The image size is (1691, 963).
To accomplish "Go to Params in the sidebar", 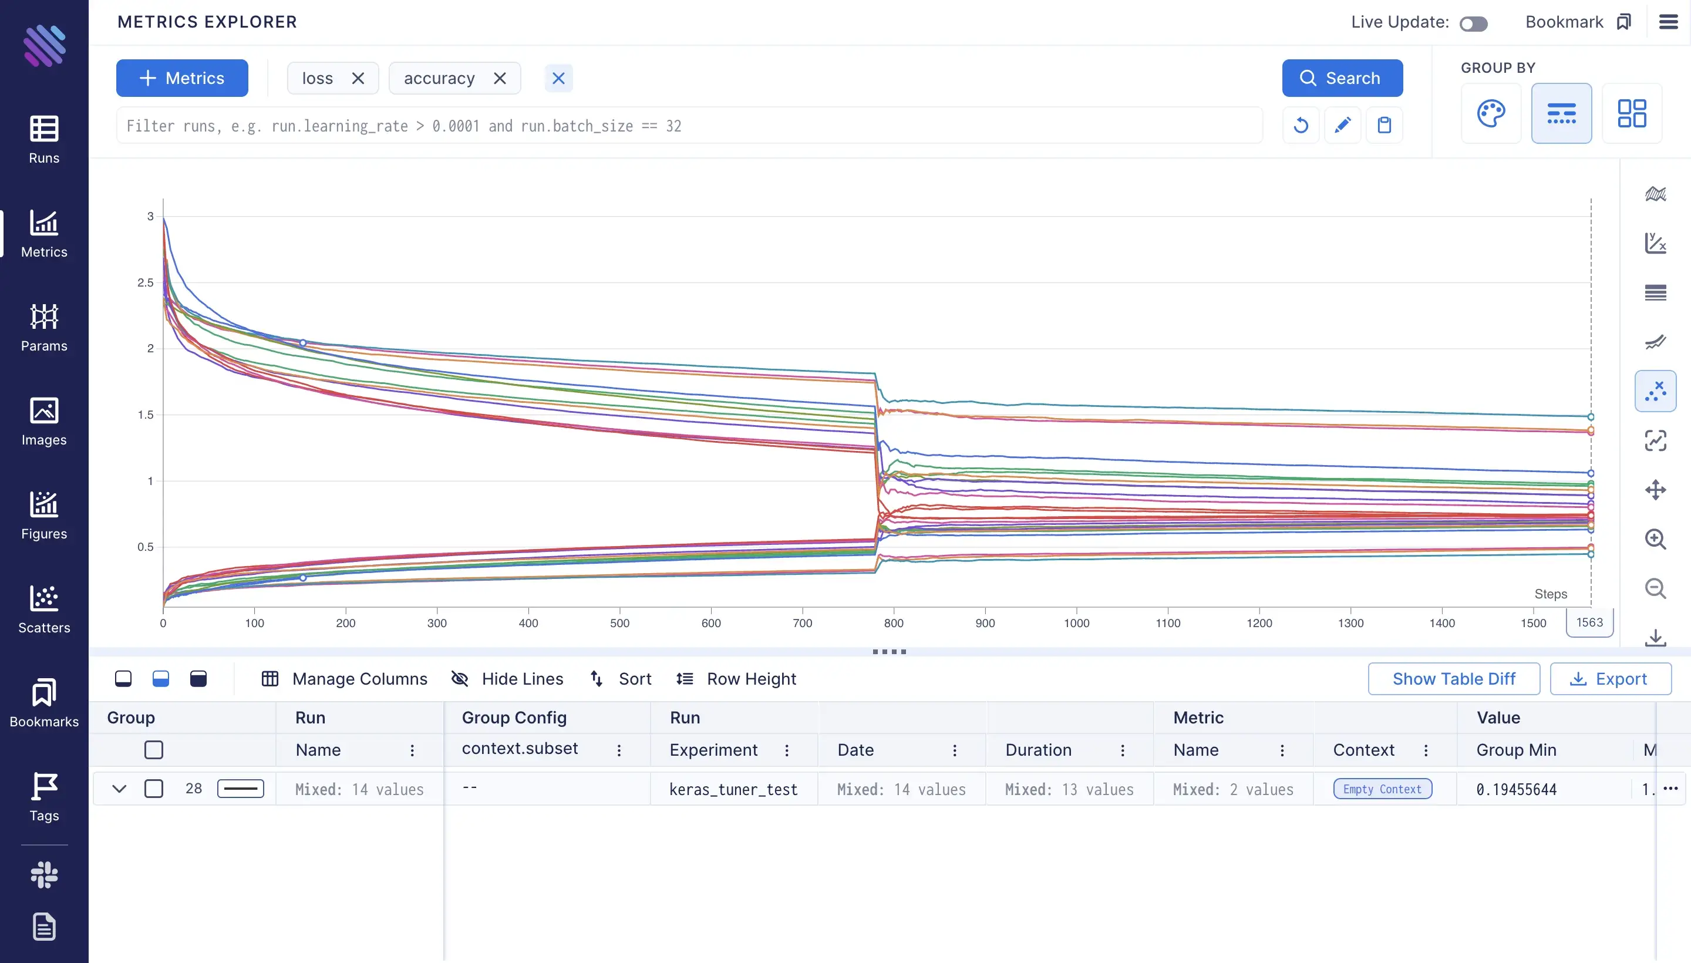I will pos(43,328).
